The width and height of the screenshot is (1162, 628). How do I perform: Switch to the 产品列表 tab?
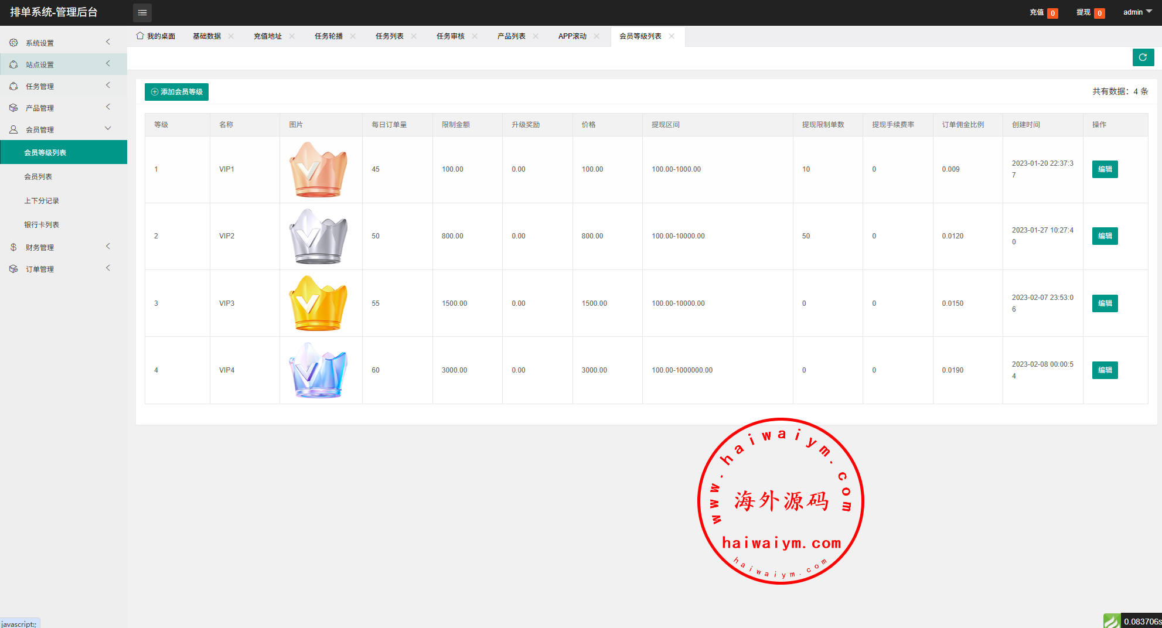511,36
